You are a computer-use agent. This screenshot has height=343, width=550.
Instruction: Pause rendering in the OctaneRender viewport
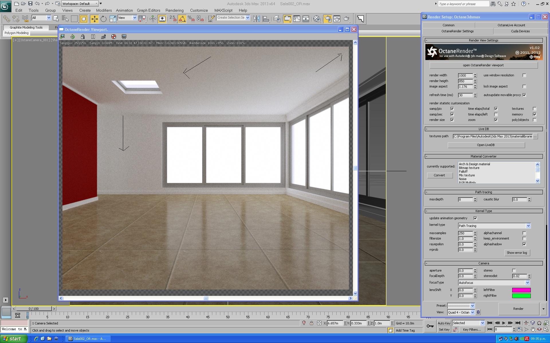(93, 37)
